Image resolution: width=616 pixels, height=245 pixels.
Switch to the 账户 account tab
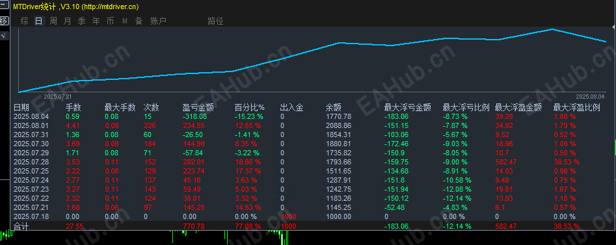pyautogui.click(x=158, y=21)
